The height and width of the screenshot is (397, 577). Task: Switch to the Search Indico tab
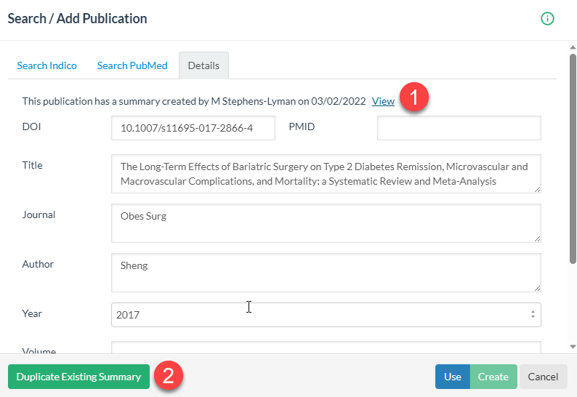(47, 65)
